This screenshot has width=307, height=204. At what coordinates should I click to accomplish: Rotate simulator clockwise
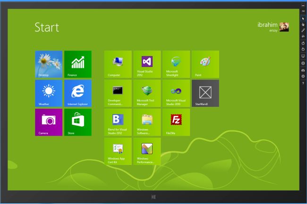click(x=303, y=43)
